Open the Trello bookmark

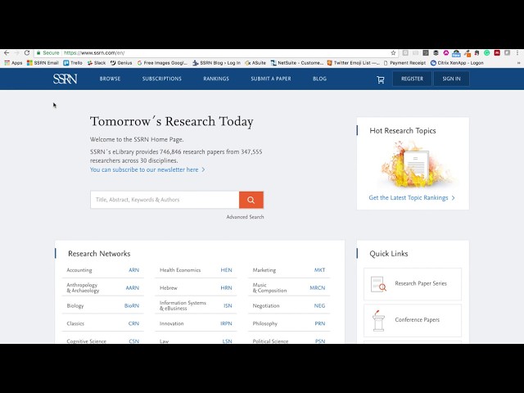pos(73,63)
